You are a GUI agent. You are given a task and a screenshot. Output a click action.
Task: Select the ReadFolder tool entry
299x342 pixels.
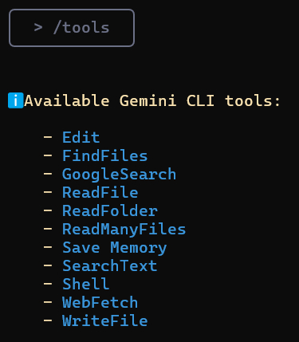click(x=110, y=210)
